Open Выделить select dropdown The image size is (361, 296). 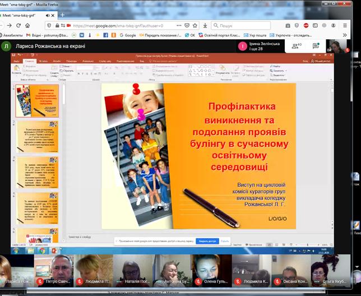pos(278,75)
